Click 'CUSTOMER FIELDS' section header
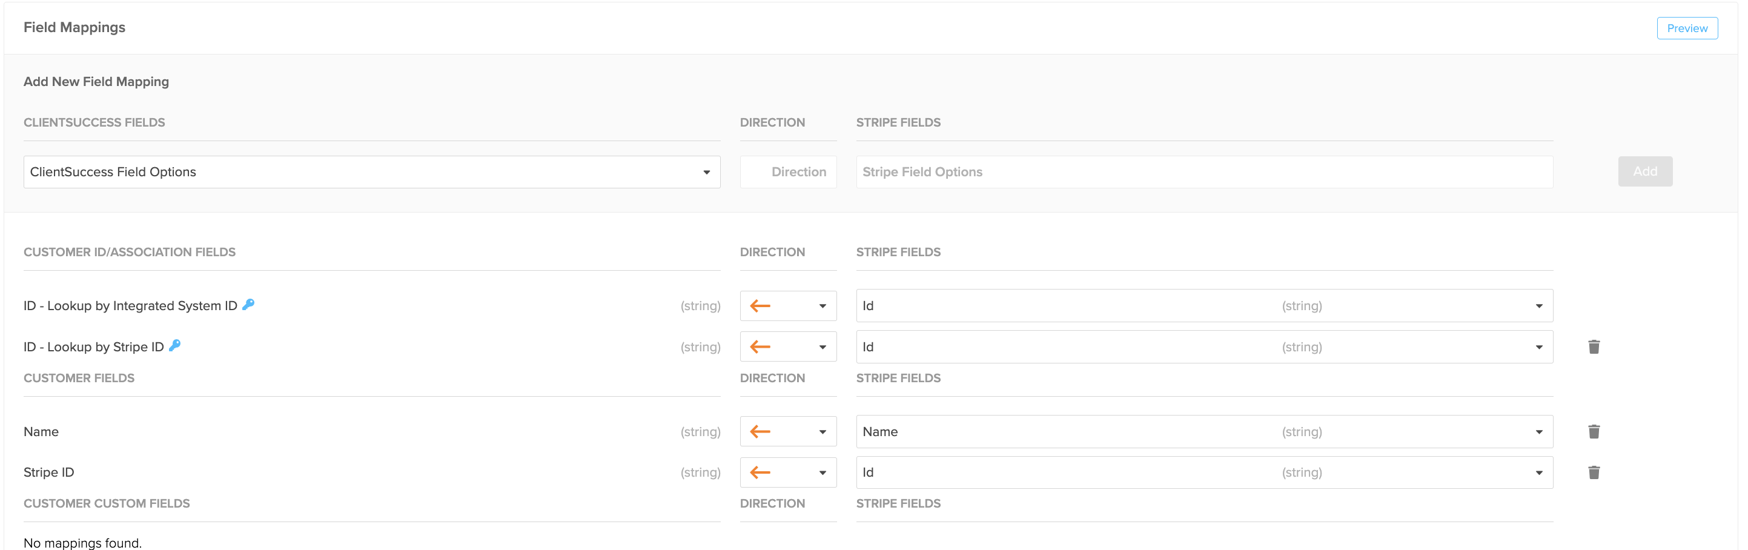The image size is (1748, 550). click(79, 378)
